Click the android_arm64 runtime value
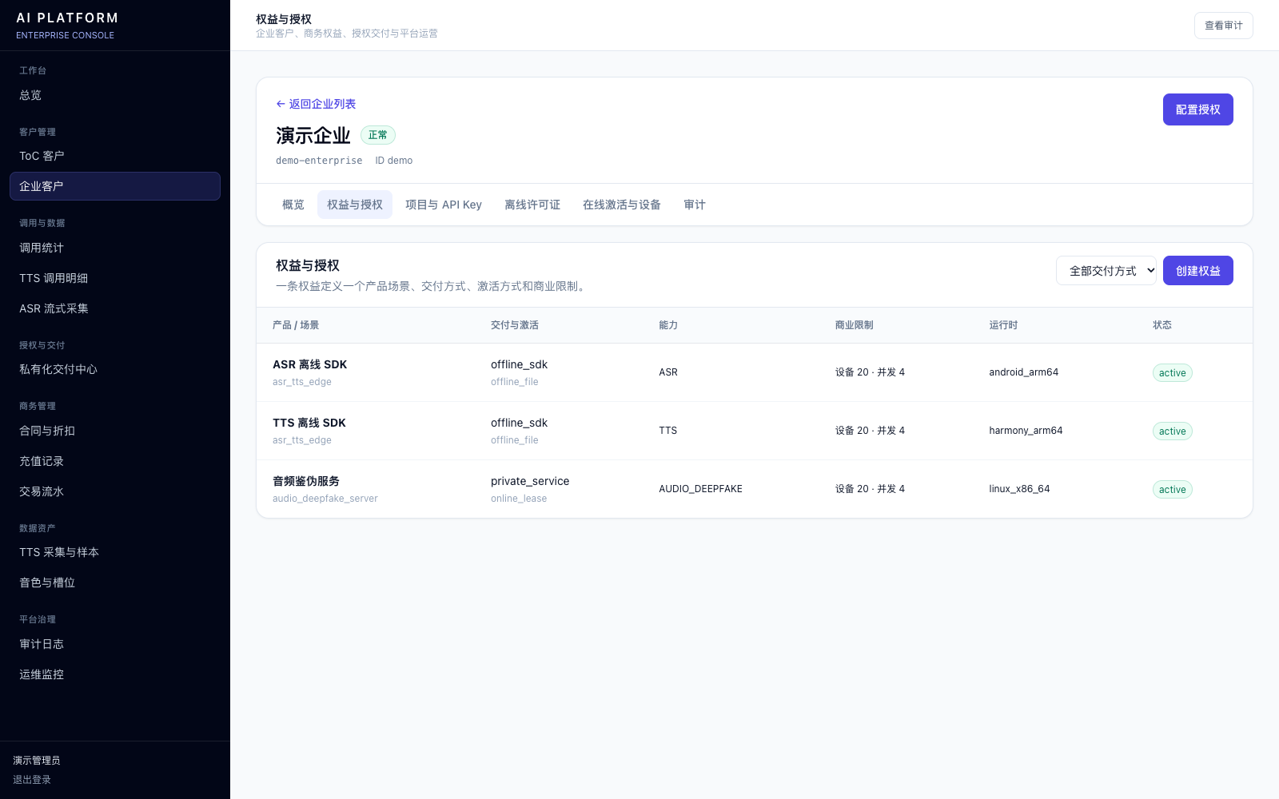1279x799 pixels. [1024, 372]
